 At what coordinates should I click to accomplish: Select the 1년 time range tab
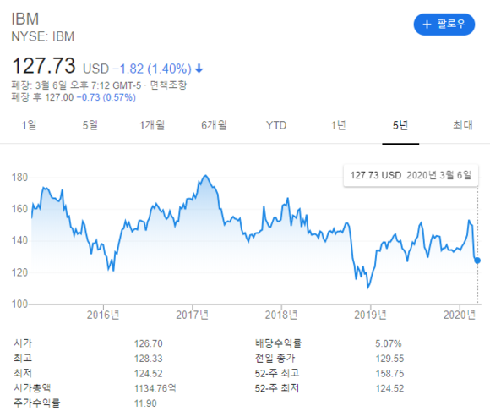coord(339,125)
